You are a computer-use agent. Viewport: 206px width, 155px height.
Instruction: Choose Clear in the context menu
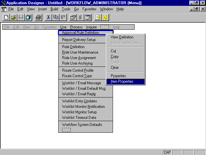pyautogui.click(x=126, y=67)
